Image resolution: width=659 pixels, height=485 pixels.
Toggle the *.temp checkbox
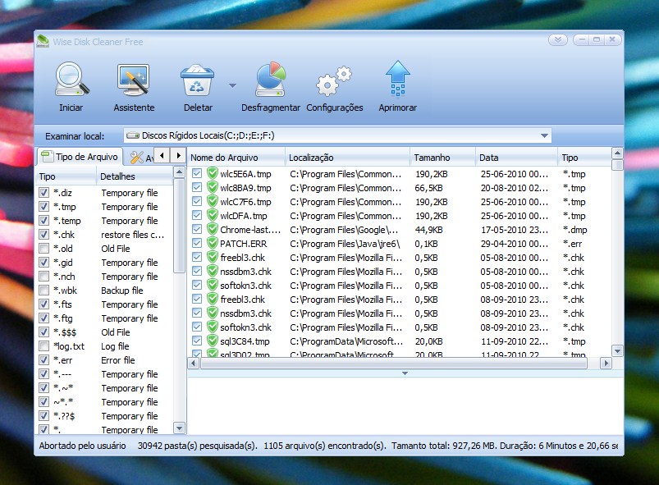click(43, 220)
